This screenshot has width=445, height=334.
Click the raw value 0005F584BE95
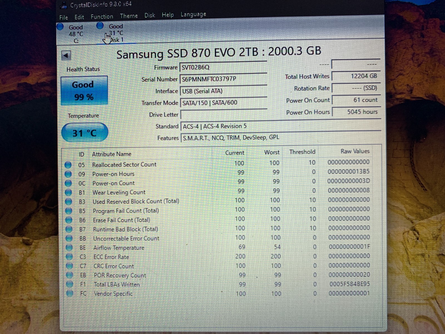tap(350, 284)
